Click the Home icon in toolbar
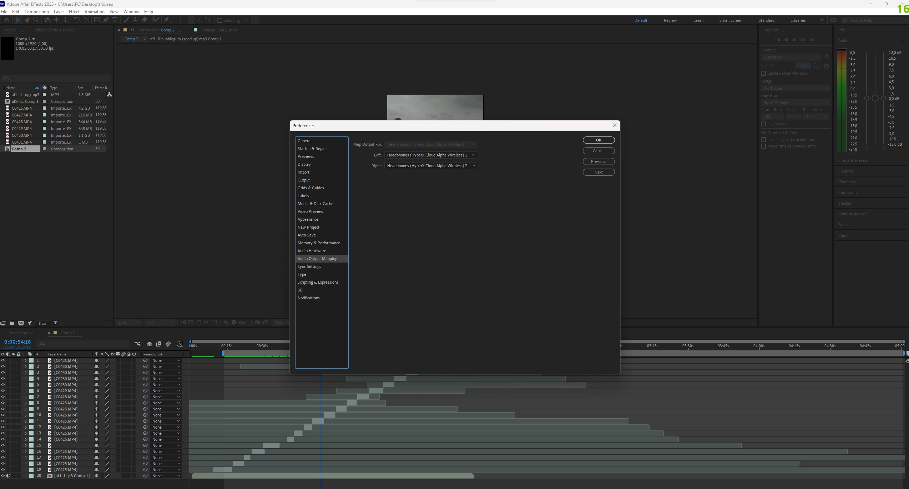The height and width of the screenshot is (489, 909). 7,20
